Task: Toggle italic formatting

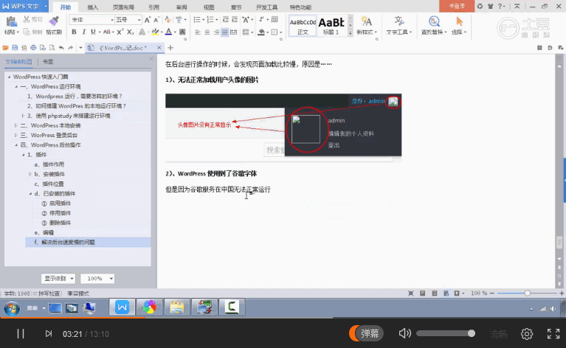Action: click(x=83, y=32)
